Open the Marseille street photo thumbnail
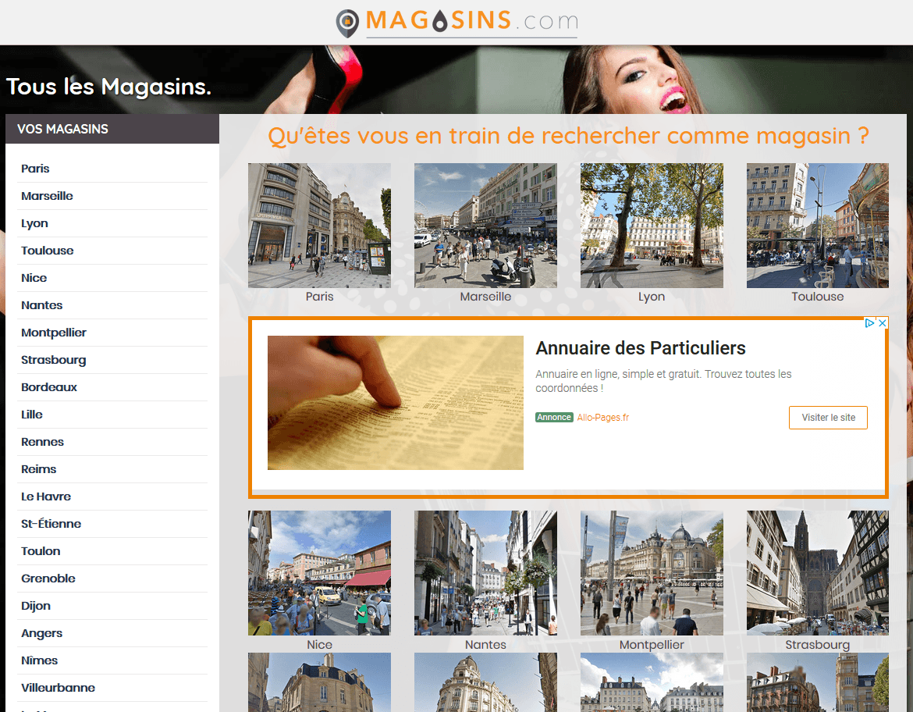This screenshot has width=913, height=712. (x=485, y=226)
